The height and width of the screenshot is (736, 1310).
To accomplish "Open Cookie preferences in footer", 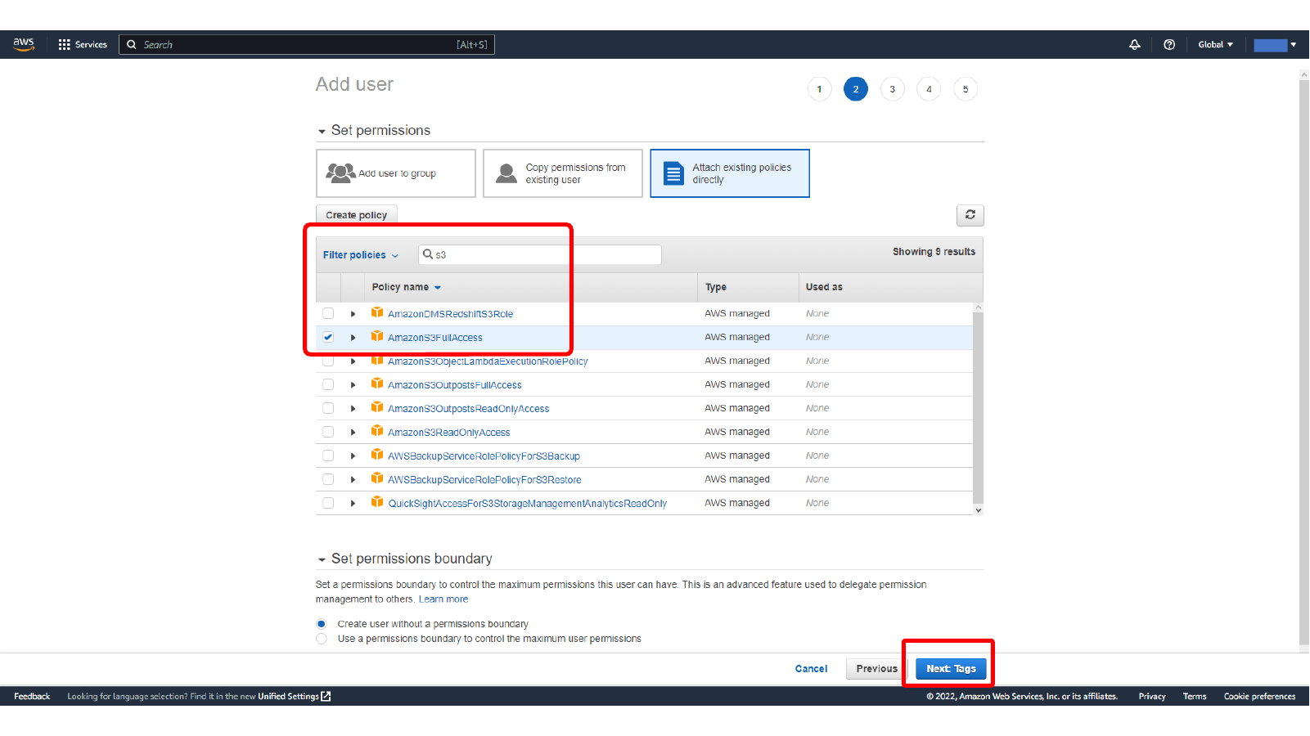I will [x=1259, y=697].
